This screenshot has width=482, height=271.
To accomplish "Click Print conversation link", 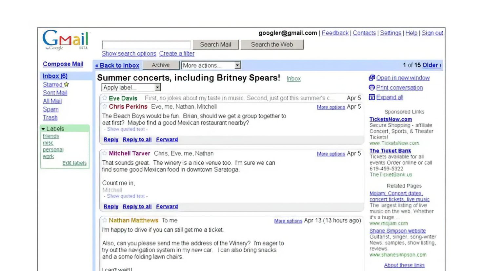I will (399, 88).
